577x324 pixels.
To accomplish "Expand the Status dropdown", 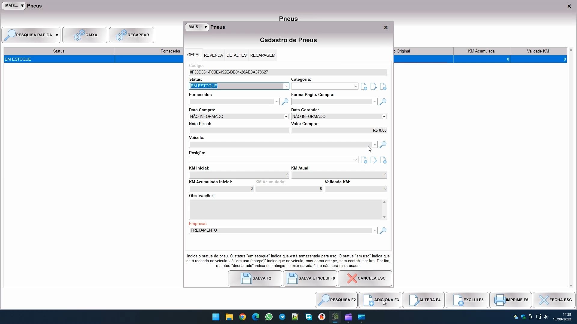I will [286, 86].
